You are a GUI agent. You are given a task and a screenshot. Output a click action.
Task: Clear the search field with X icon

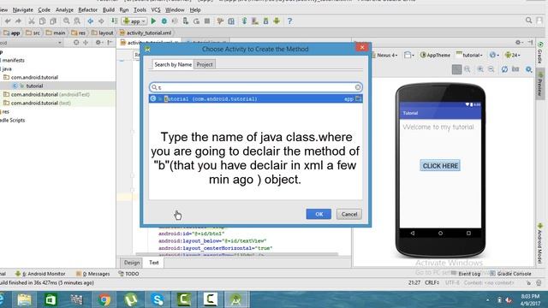[x=358, y=87]
